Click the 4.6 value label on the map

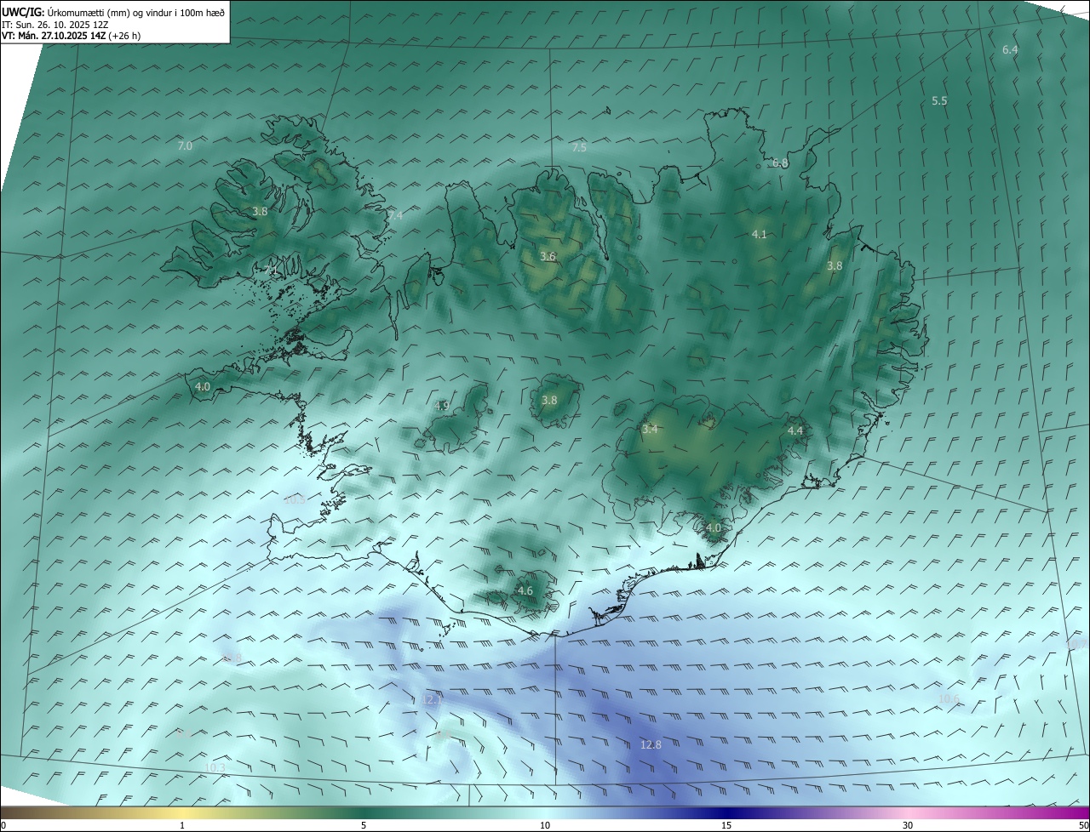tap(525, 591)
